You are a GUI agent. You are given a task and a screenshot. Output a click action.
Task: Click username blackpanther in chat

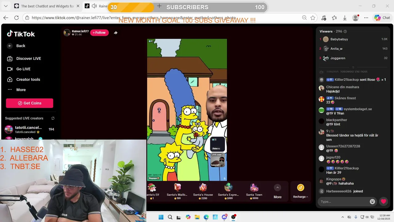(336, 120)
